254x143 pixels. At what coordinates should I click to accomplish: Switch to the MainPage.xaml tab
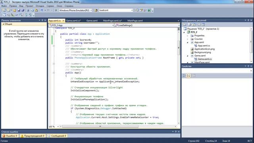[x=135, y=21]
